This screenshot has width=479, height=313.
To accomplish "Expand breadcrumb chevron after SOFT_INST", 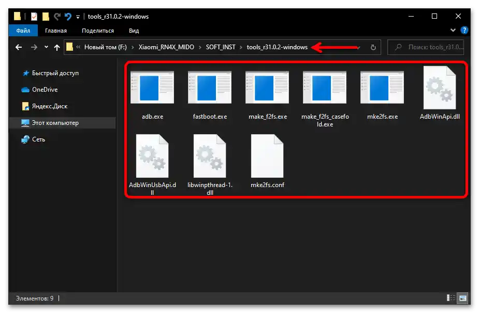I will point(241,47).
